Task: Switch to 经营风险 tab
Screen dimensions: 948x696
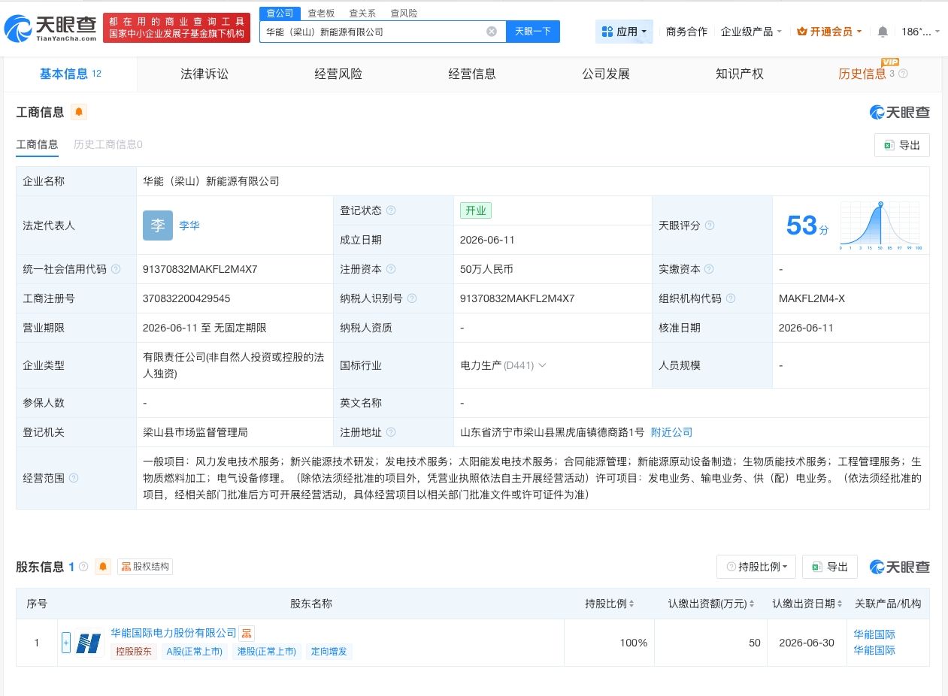Action: [x=338, y=74]
